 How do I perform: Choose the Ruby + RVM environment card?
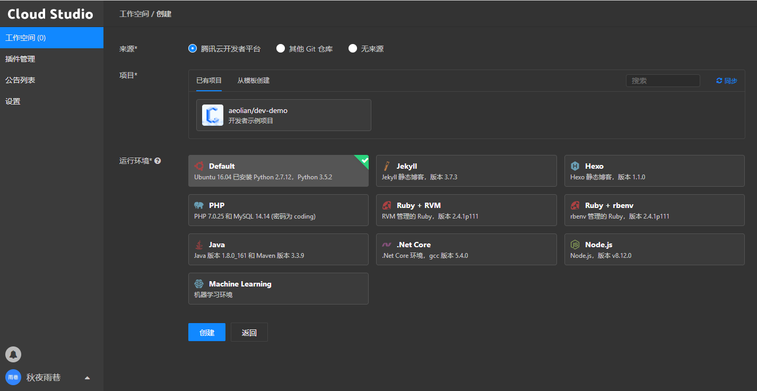tap(466, 210)
